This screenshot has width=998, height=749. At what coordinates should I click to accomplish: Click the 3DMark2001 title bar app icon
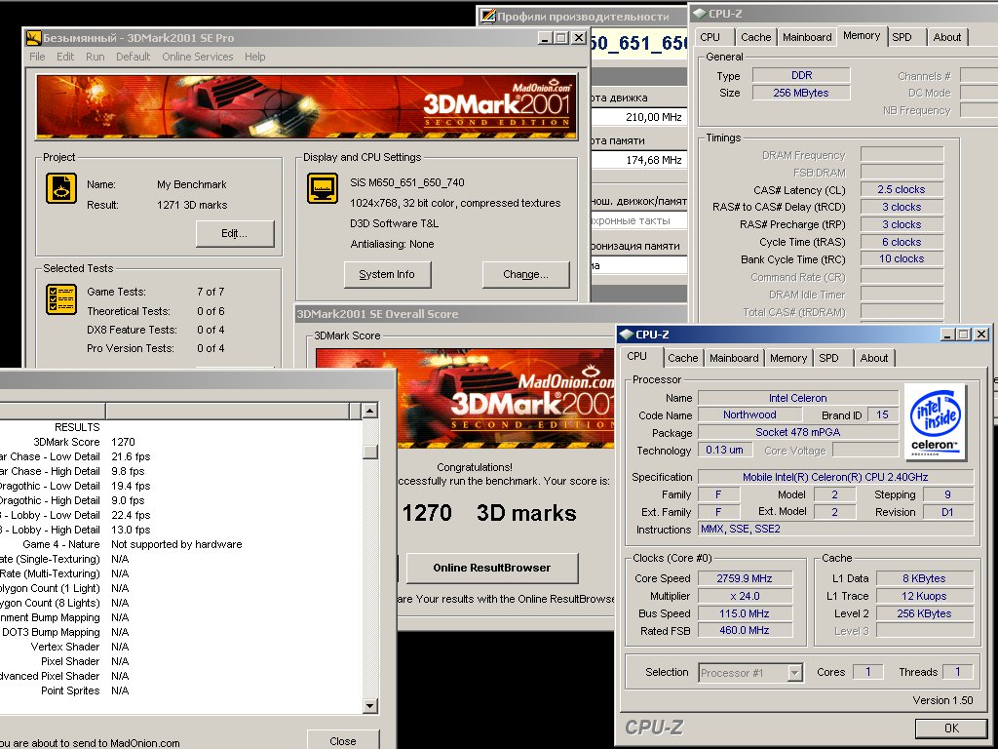click(x=33, y=38)
